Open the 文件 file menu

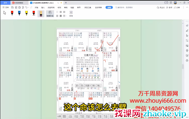point(6,7)
